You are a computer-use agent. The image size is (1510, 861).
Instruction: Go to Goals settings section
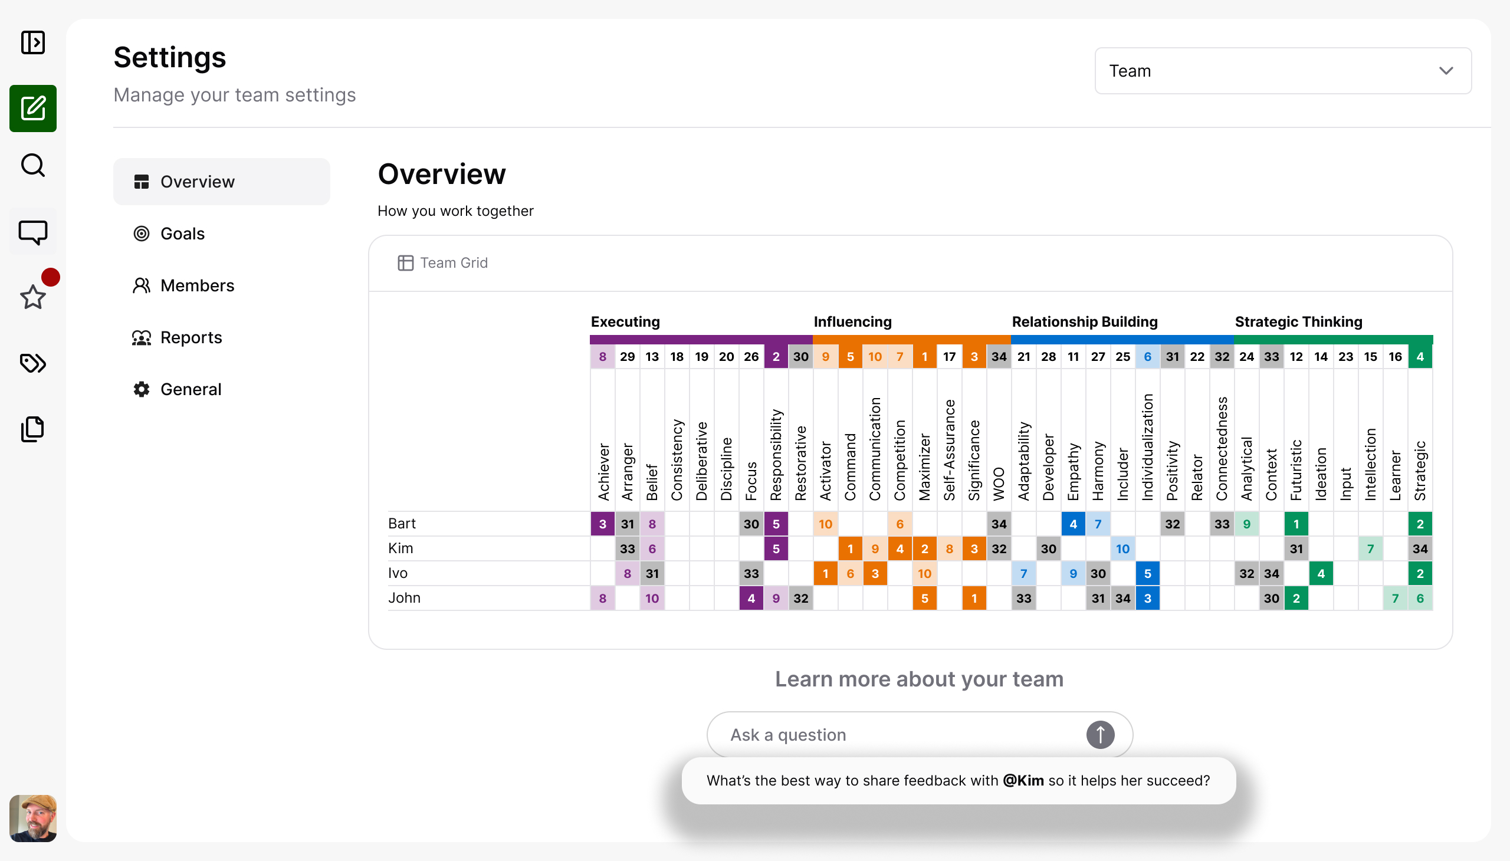pos(182,234)
